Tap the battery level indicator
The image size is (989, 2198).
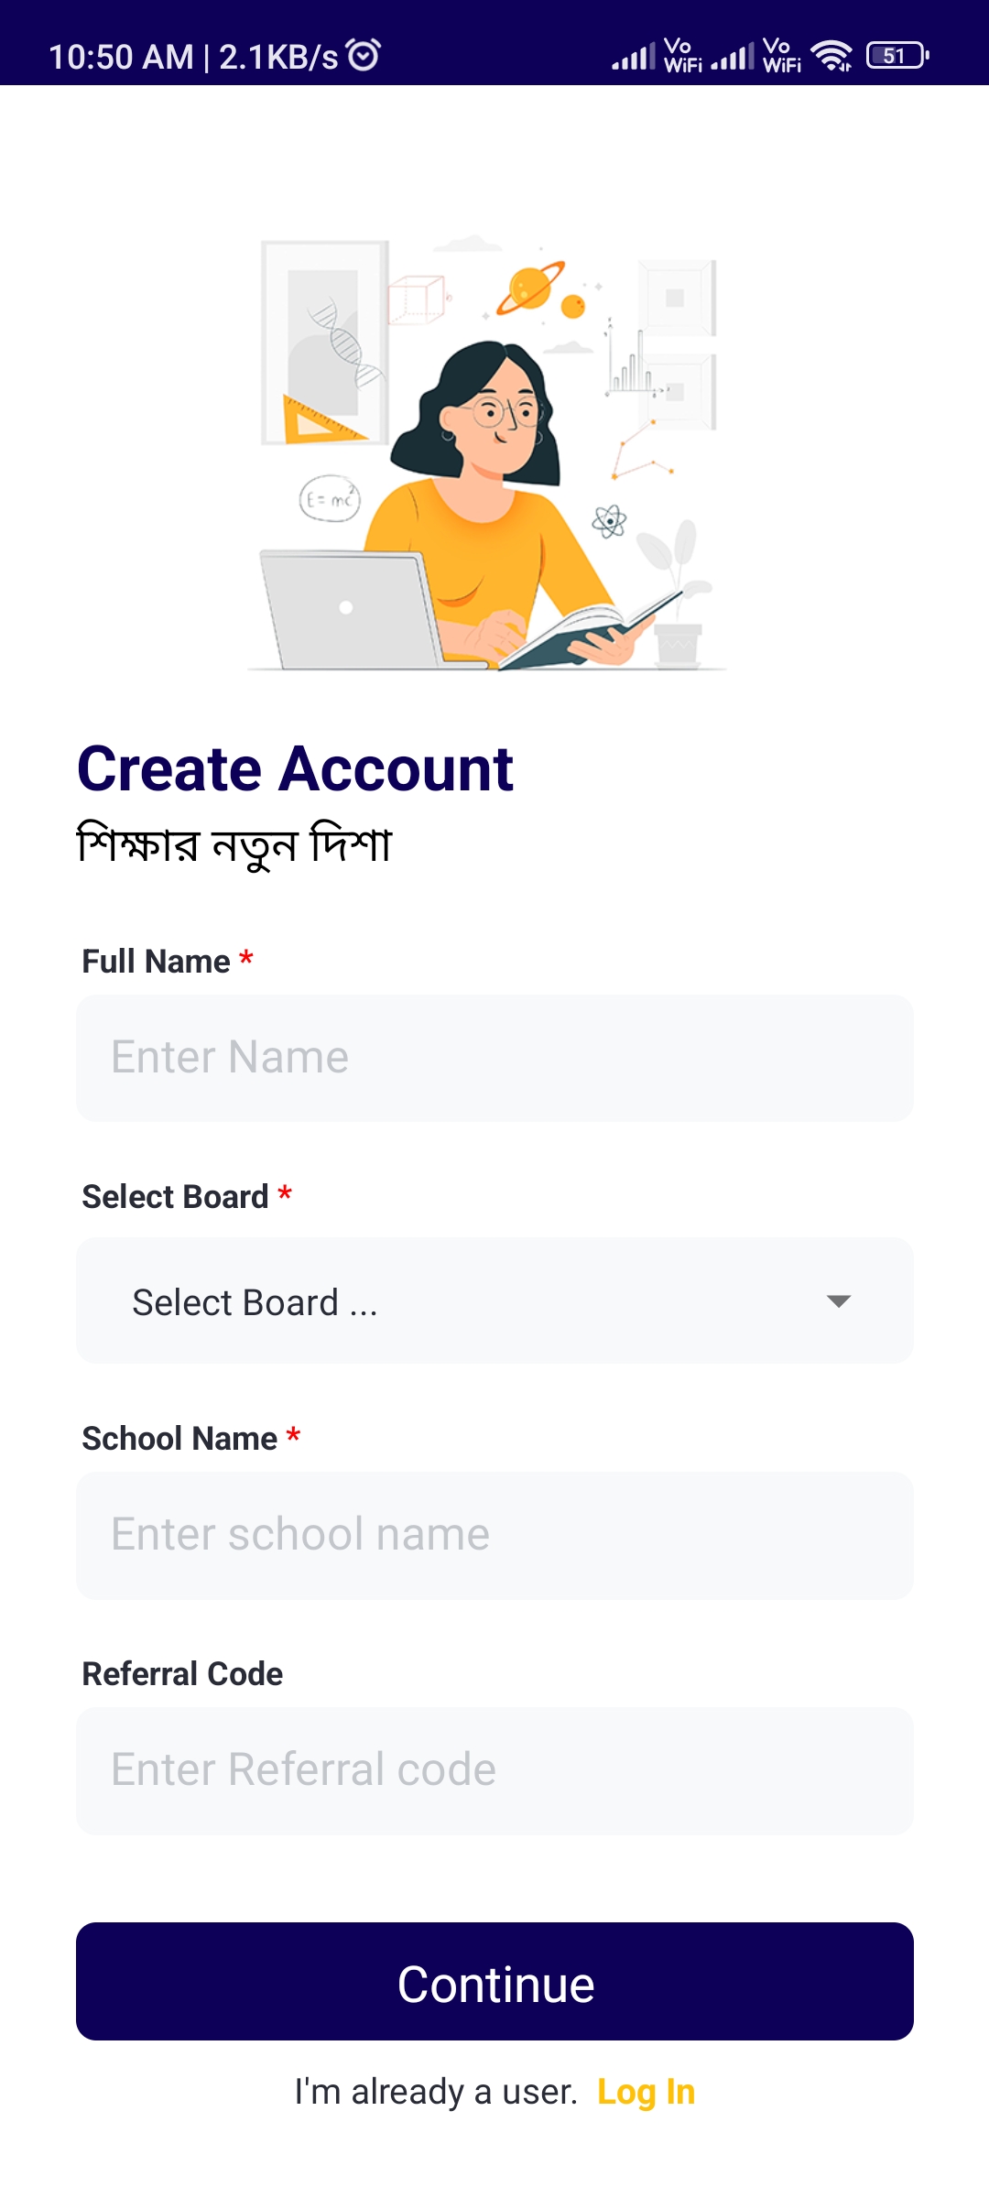tap(897, 56)
